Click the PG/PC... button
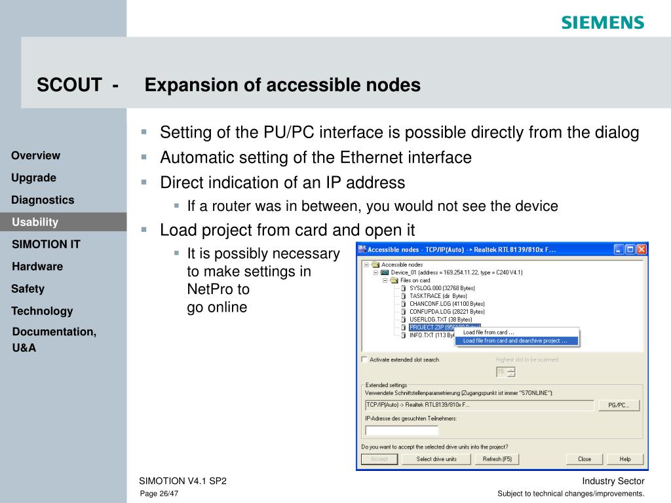671x503 pixels. point(619,405)
